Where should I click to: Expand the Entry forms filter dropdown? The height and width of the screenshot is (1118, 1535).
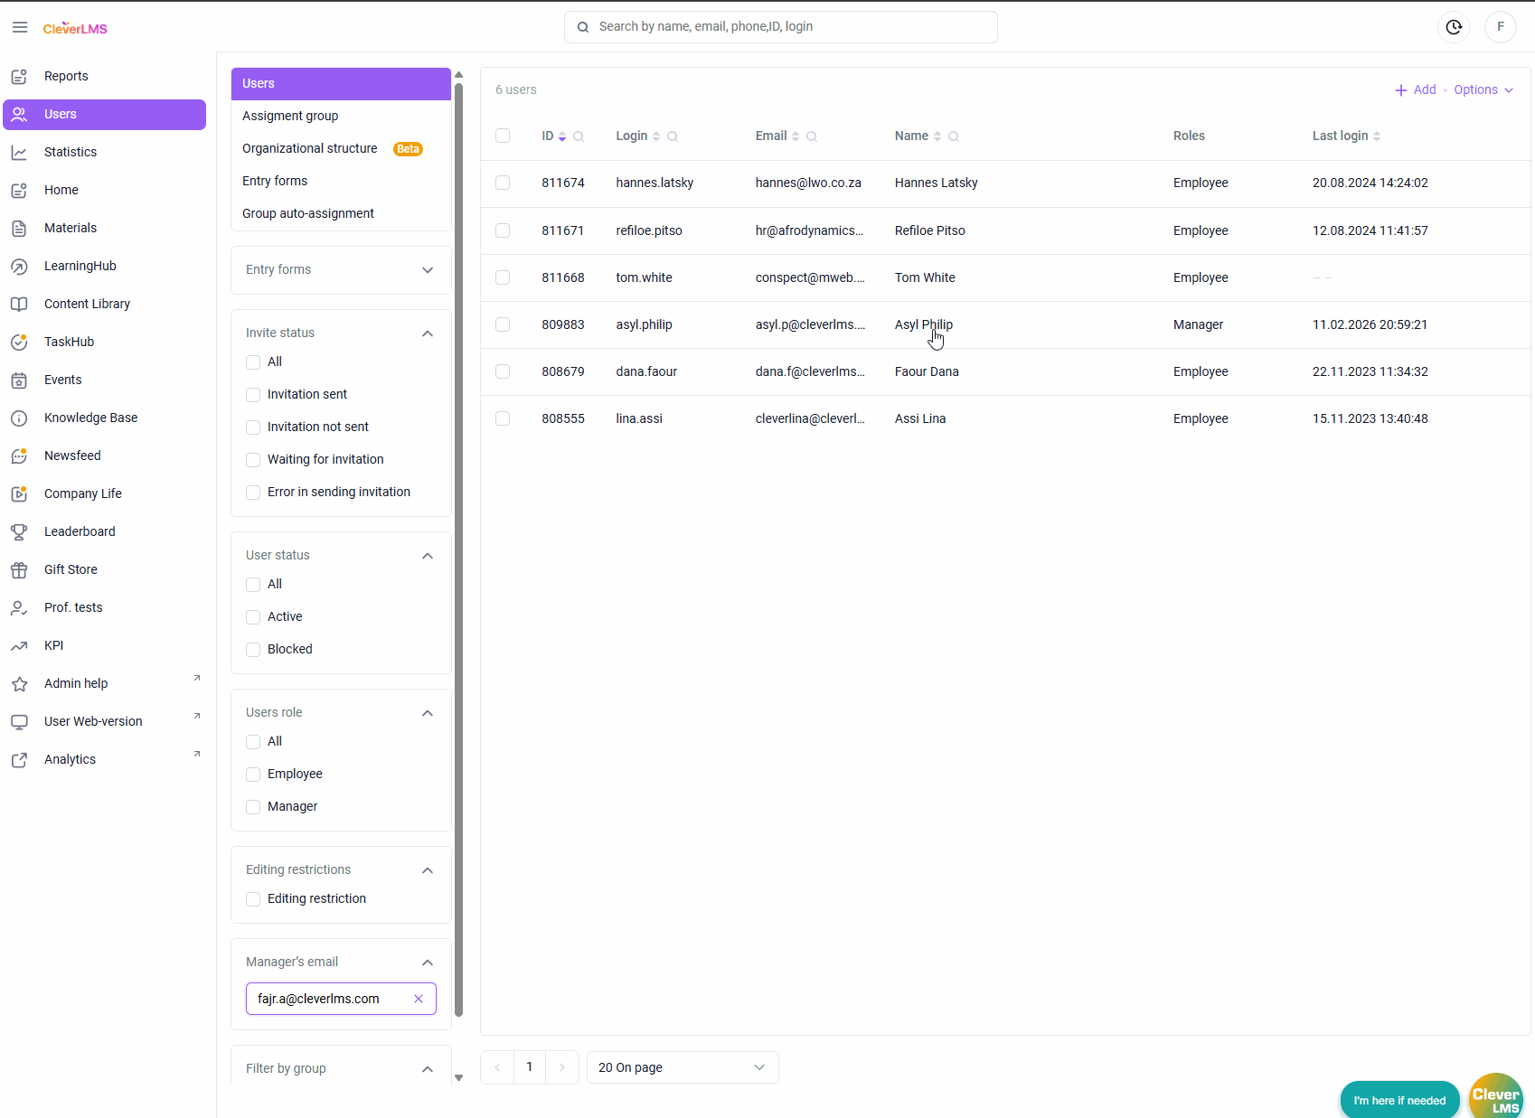tap(428, 270)
